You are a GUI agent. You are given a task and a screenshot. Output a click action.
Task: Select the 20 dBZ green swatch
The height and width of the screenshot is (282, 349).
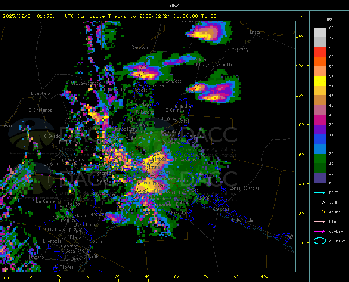[x=320, y=159]
